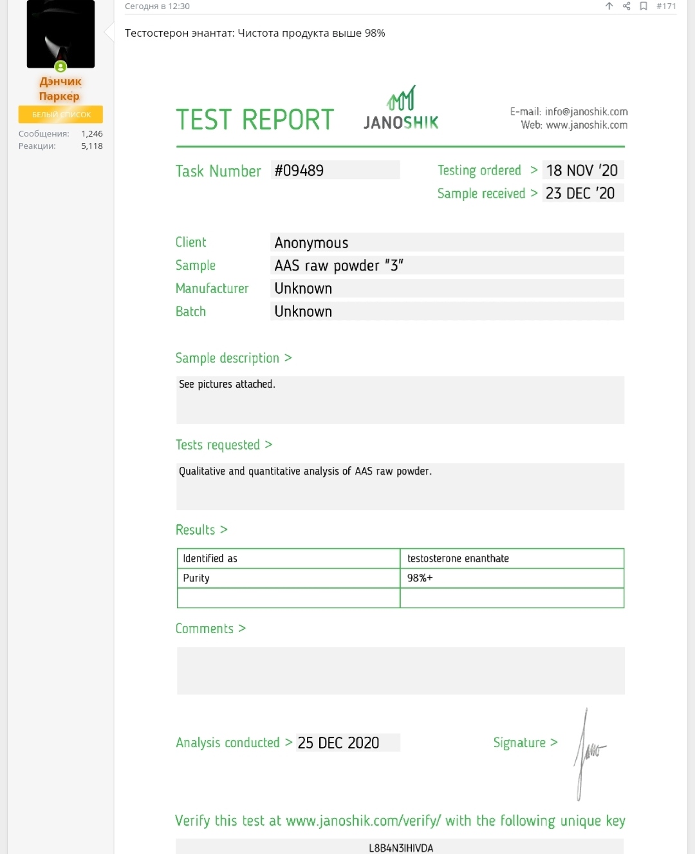The height and width of the screenshot is (854, 695).
Task: Click the www.janoshik.com web address
Action: click(586, 125)
